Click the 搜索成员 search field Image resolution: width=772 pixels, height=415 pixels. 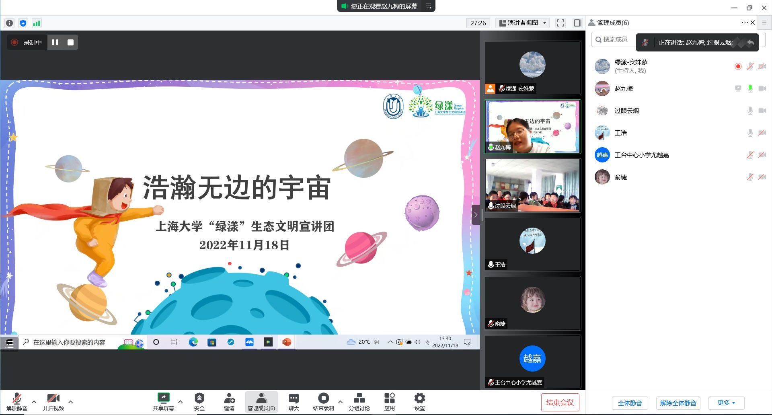pos(614,39)
